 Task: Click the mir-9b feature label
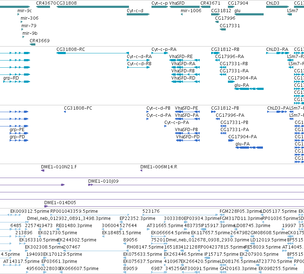tap(30, 33)
